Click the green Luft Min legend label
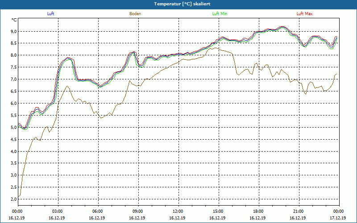Image resolution: width=357 pixels, height=223 pixels. point(220,14)
